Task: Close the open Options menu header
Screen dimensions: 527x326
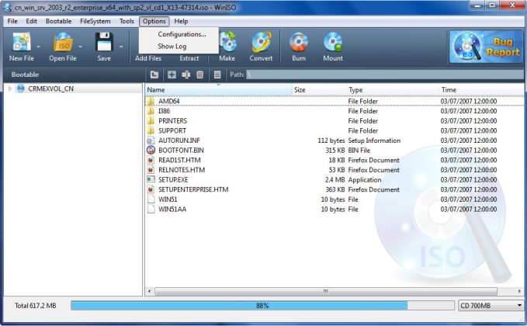Action: (154, 21)
